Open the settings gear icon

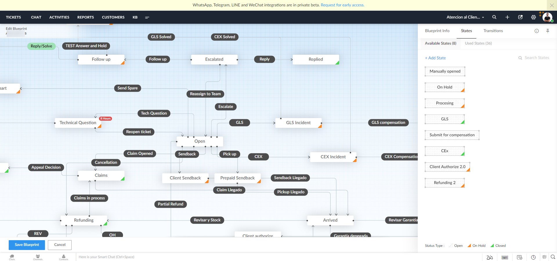click(x=534, y=17)
